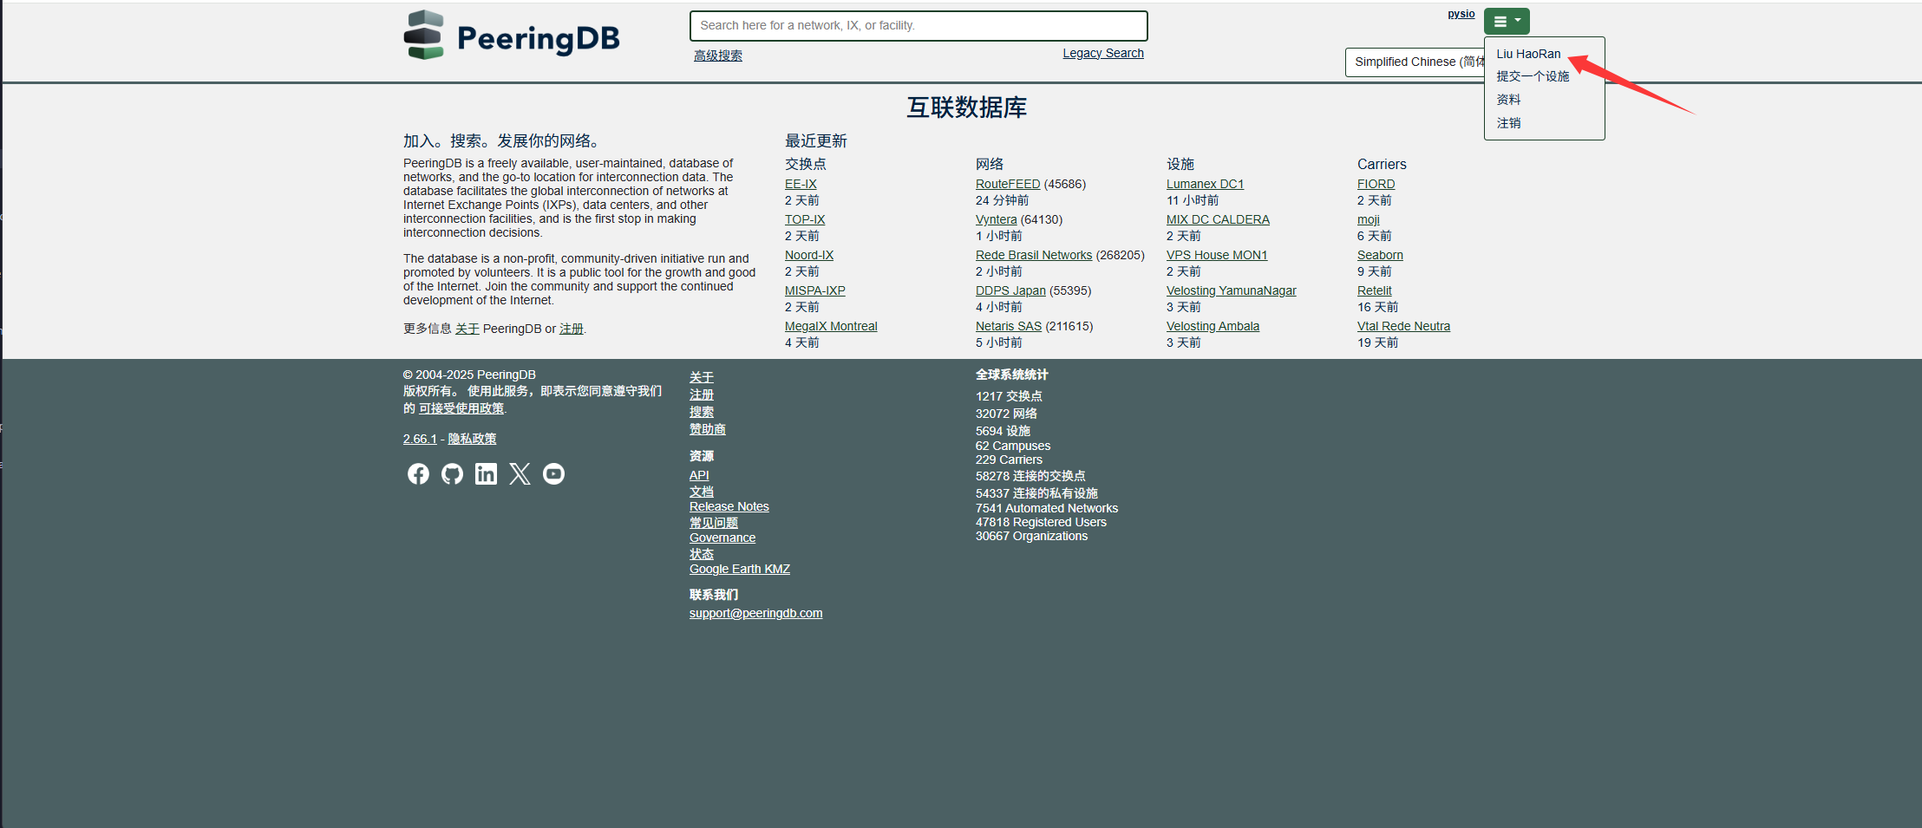
Task: Open Google Earth KMZ link
Action: pyautogui.click(x=739, y=569)
